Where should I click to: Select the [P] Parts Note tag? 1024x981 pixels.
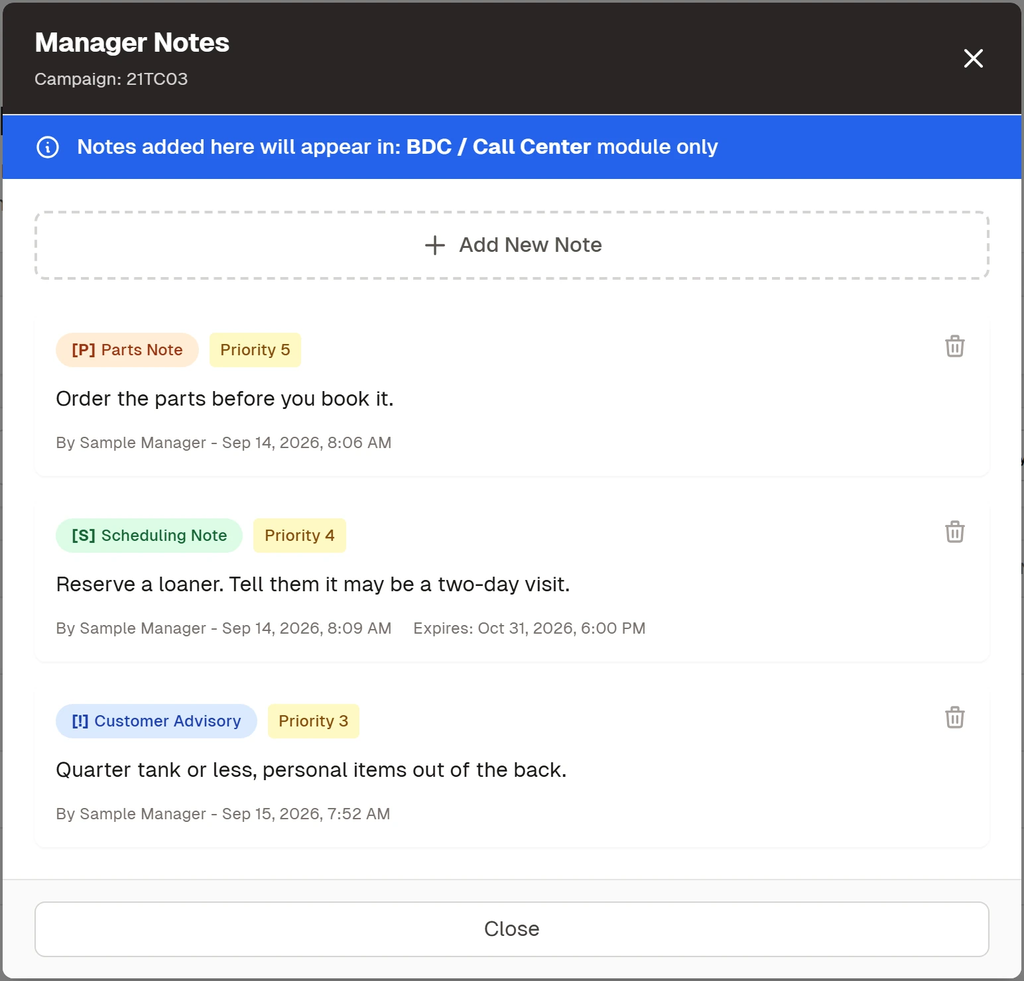pos(127,350)
